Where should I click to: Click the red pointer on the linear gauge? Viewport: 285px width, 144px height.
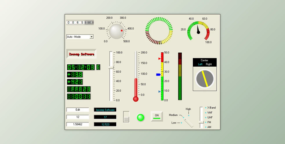[160, 59]
